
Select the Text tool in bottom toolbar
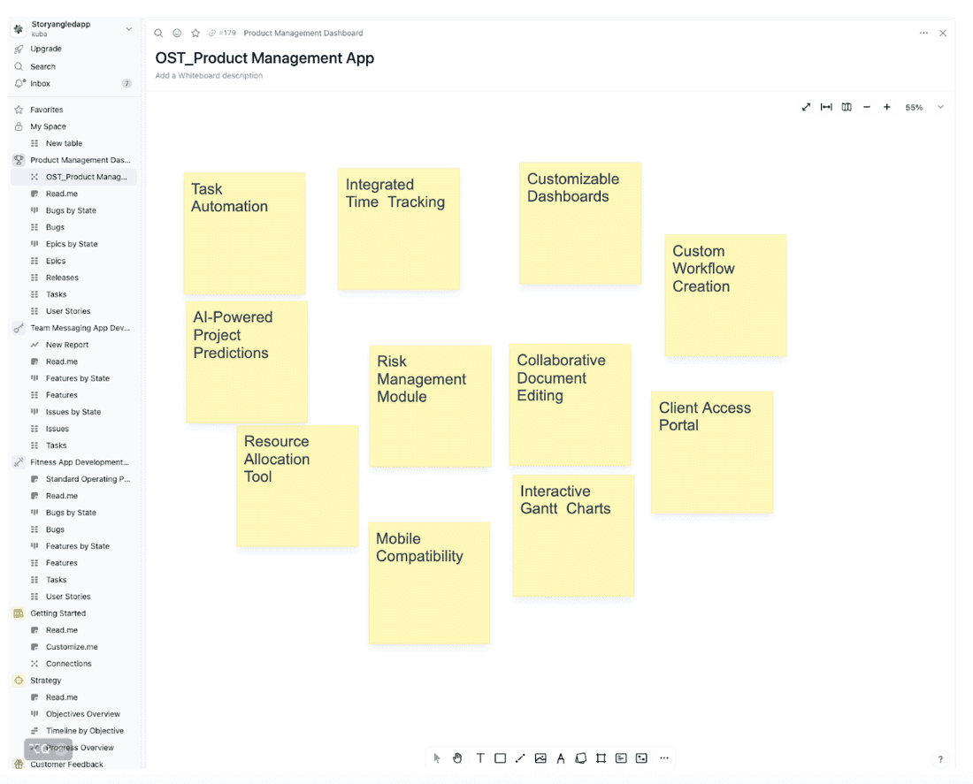(x=480, y=758)
